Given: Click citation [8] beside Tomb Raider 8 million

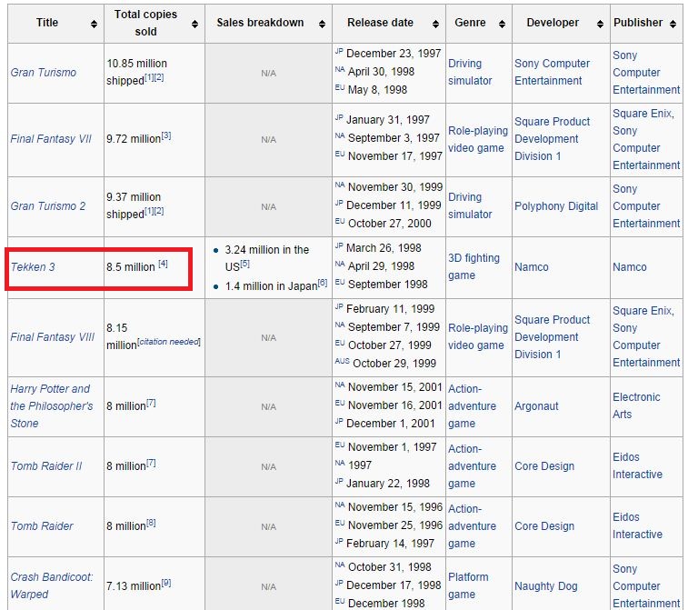Looking at the screenshot, I should 151,523.
